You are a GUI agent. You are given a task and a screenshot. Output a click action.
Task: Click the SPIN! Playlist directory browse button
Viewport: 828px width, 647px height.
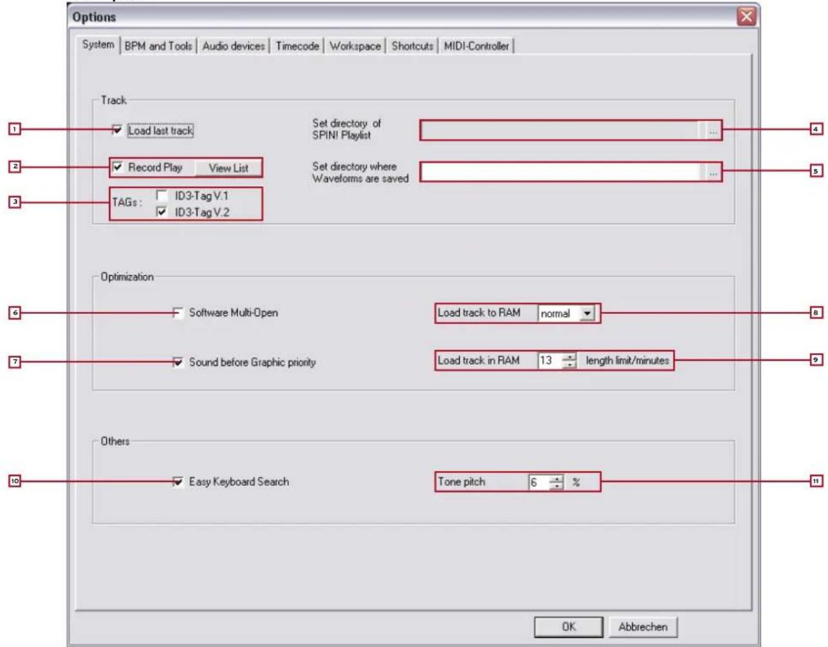[x=713, y=131]
